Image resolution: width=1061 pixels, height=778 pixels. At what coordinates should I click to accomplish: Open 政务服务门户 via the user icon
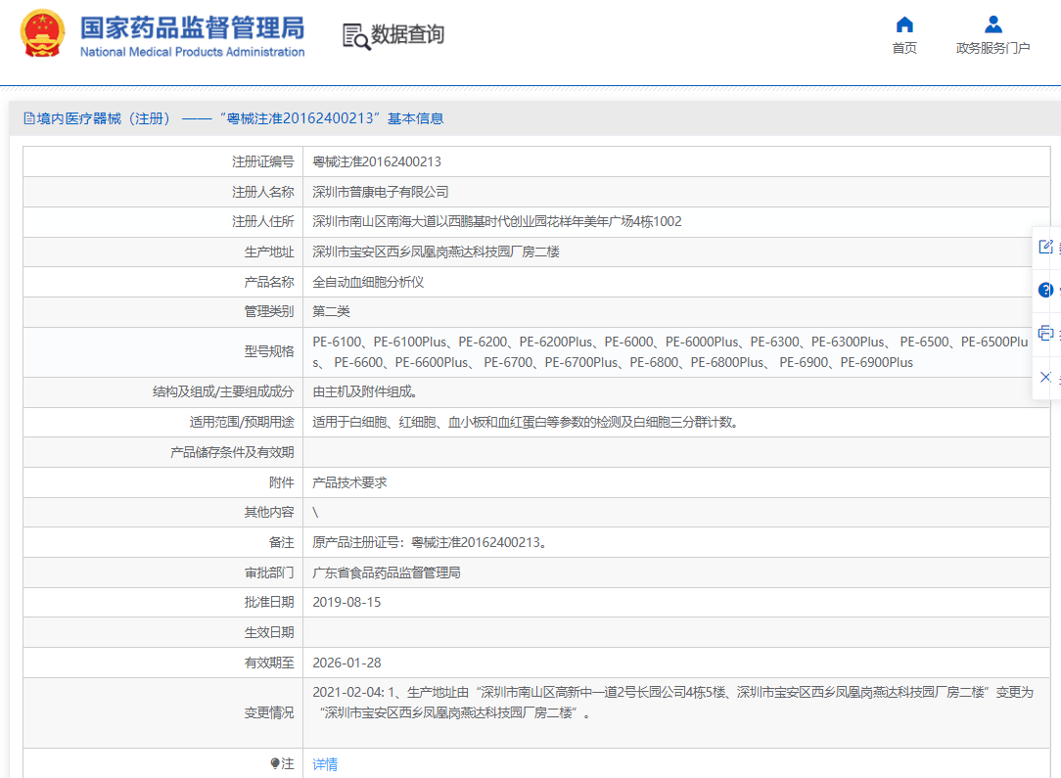[x=993, y=25]
